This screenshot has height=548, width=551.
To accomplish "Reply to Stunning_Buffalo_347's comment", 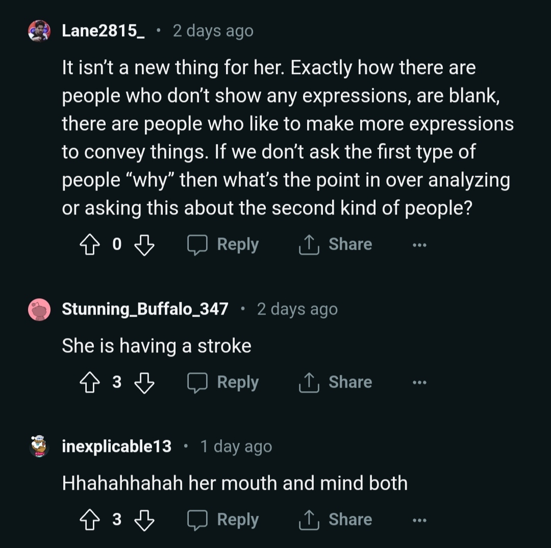I will click(223, 382).
